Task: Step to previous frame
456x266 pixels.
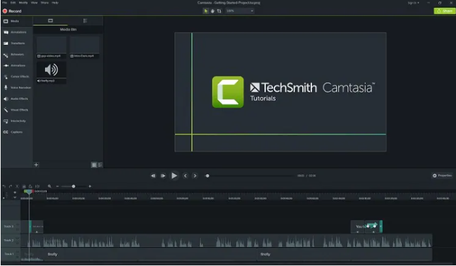Action: (153, 175)
